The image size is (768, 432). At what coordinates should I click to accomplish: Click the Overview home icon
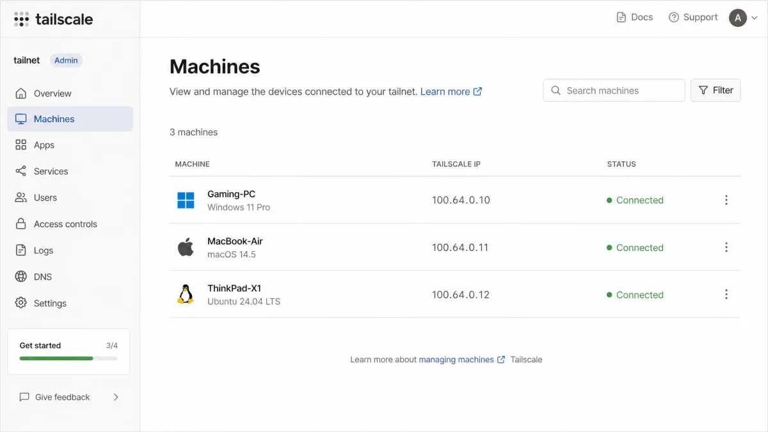point(21,93)
